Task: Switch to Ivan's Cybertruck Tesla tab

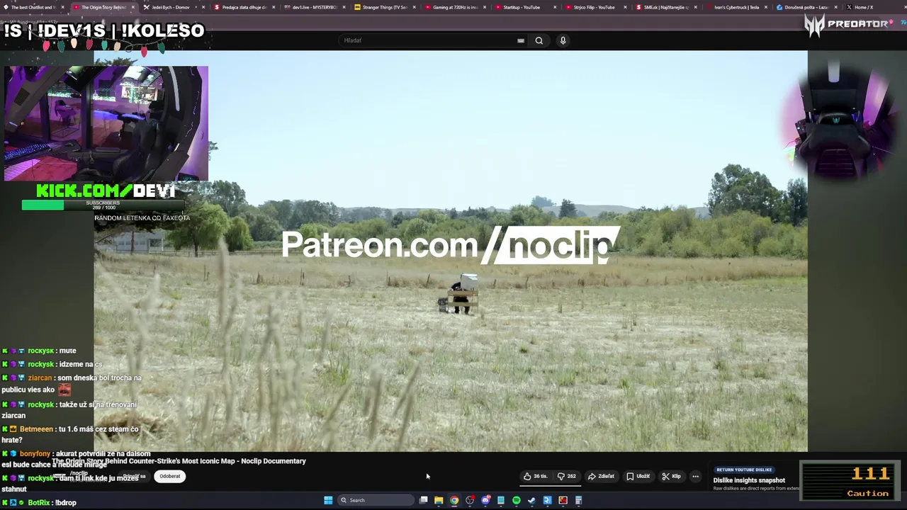Action: point(736,7)
